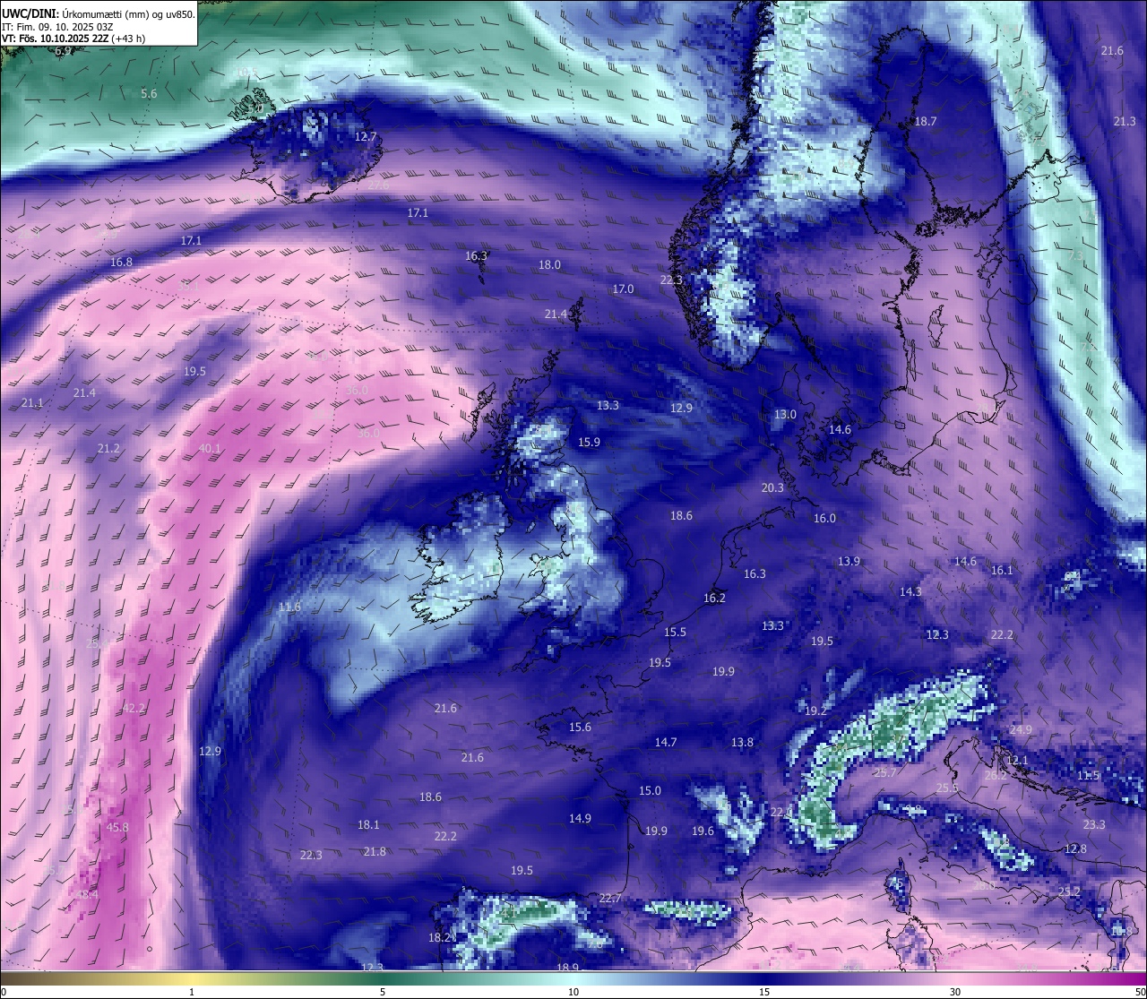Click the 15.0 value label
The width and height of the screenshot is (1147, 999).
click(x=650, y=791)
